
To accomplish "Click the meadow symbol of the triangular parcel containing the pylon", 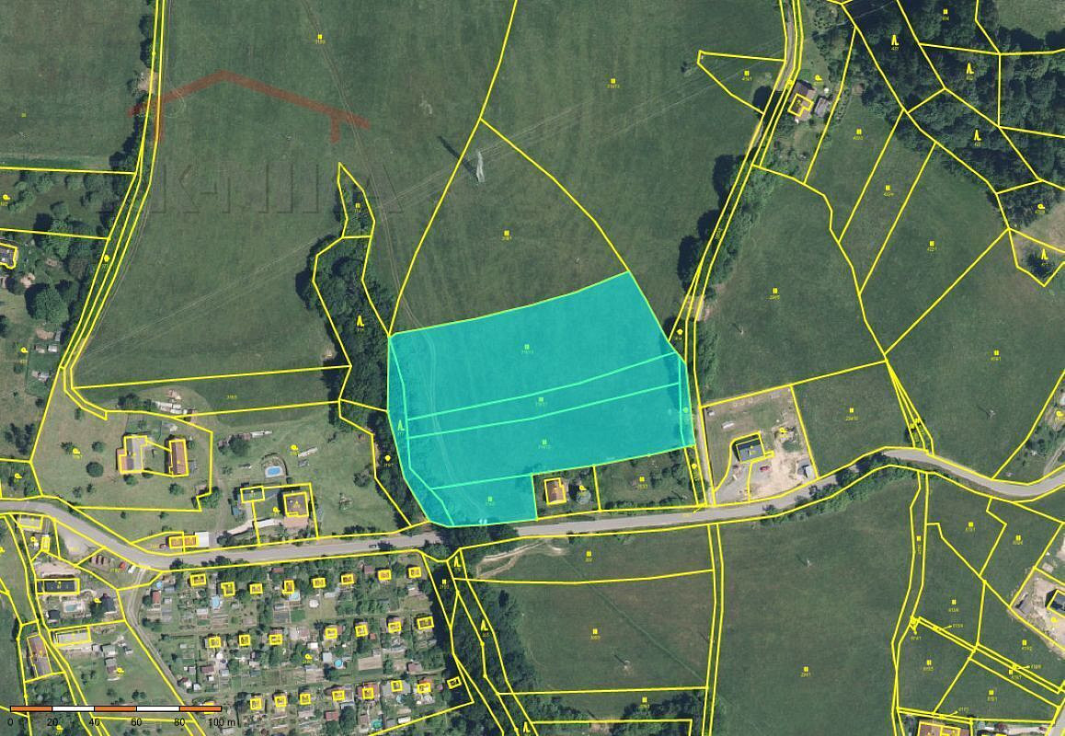I will point(506,234).
